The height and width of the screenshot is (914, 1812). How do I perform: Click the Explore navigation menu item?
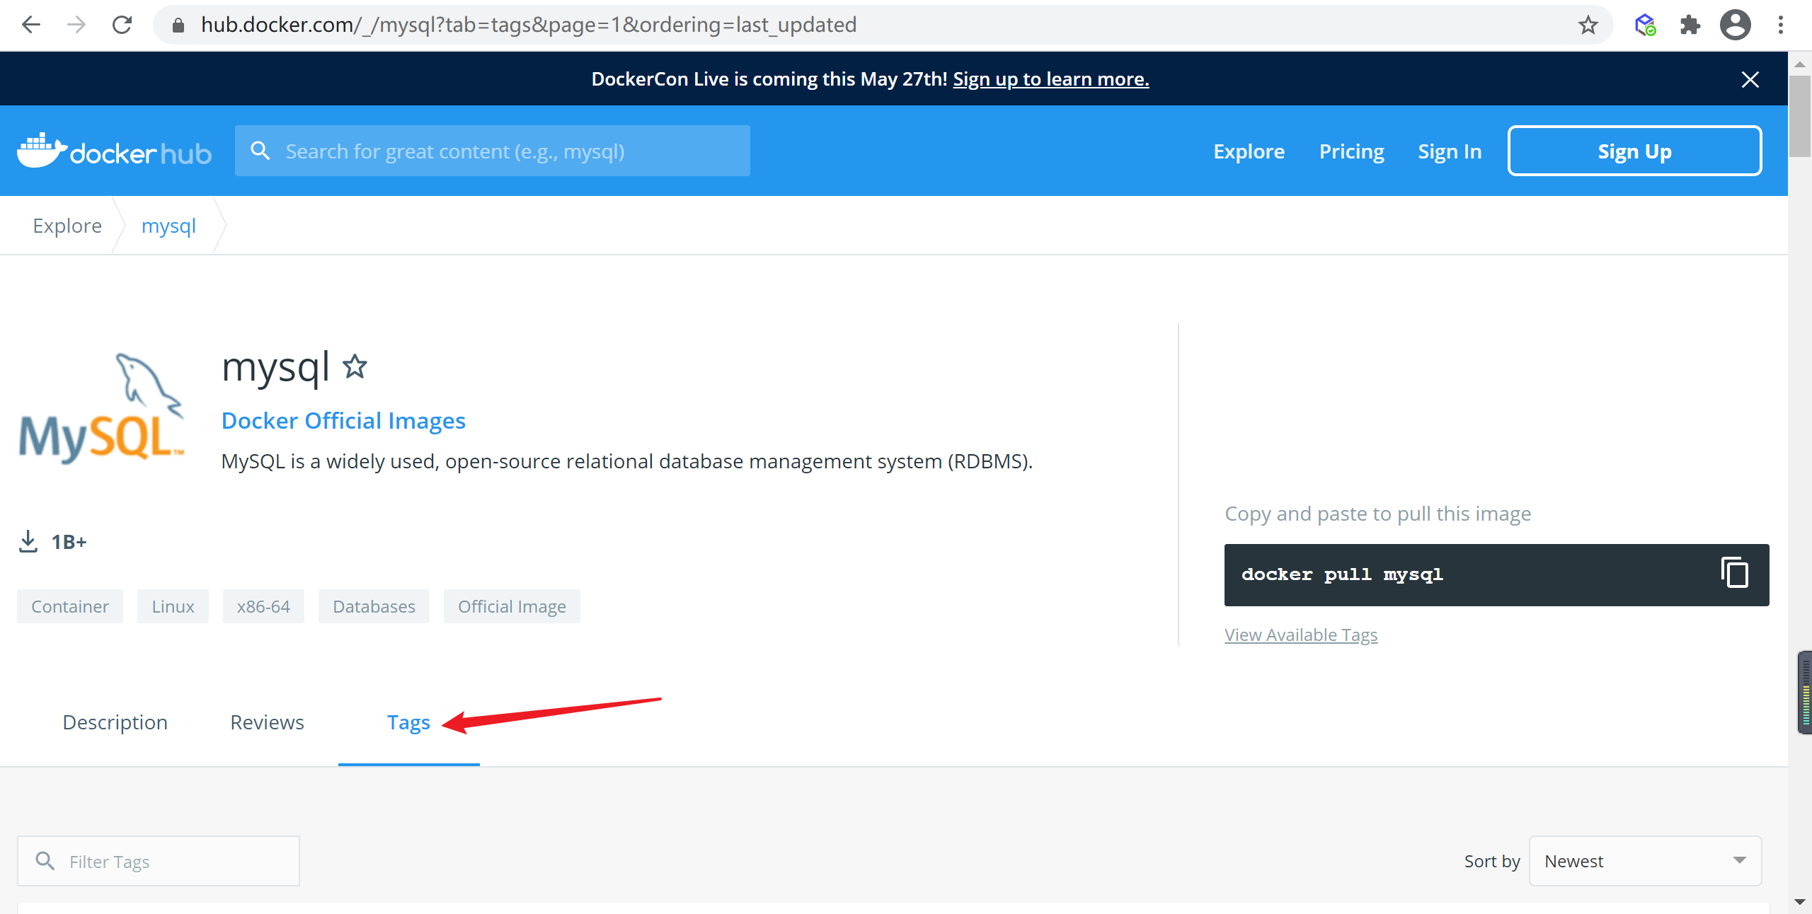[1248, 151]
